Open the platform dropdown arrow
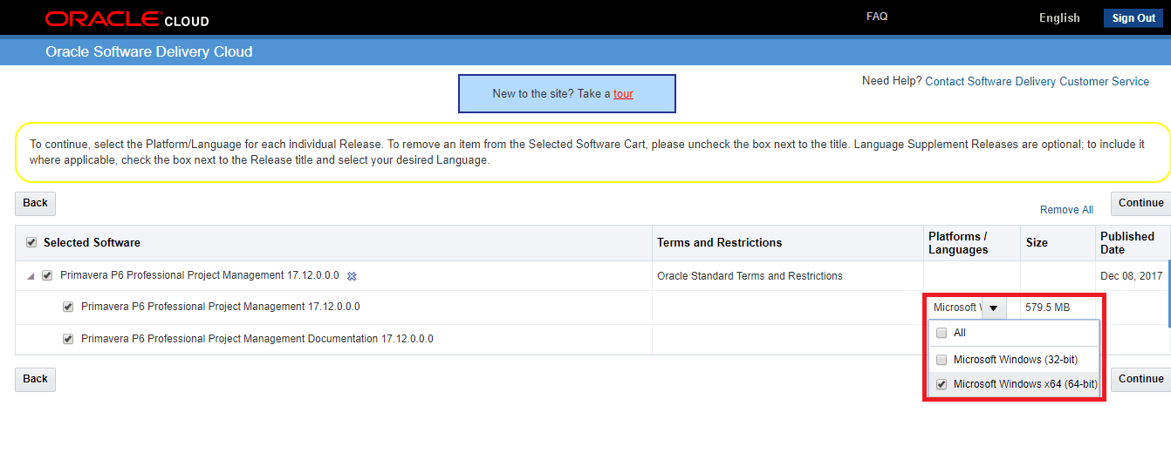The height and width of the screenshot is (453, 1171). (993, 308)
